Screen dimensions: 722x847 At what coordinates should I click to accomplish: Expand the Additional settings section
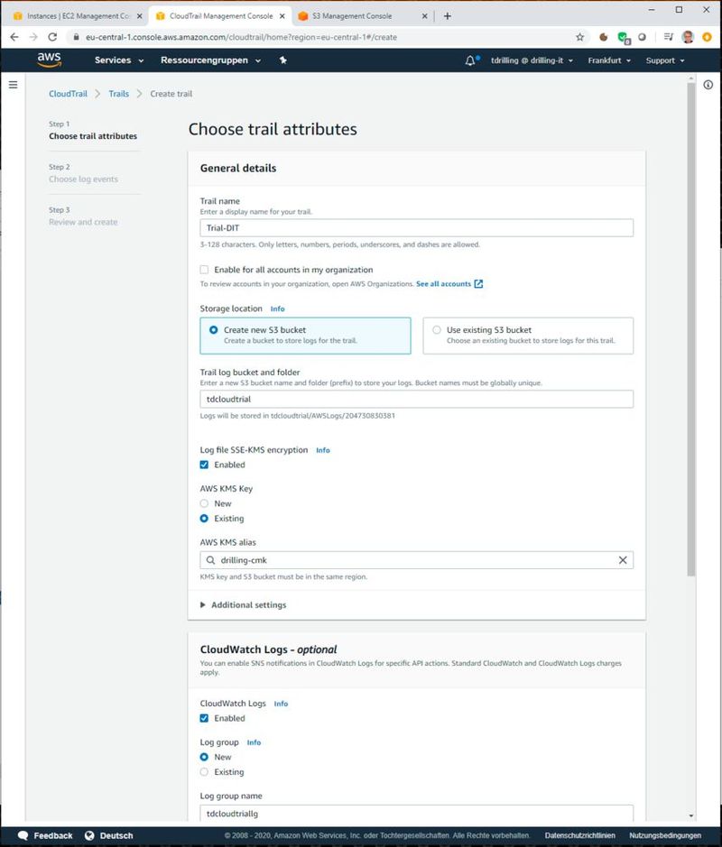[243, 605]
